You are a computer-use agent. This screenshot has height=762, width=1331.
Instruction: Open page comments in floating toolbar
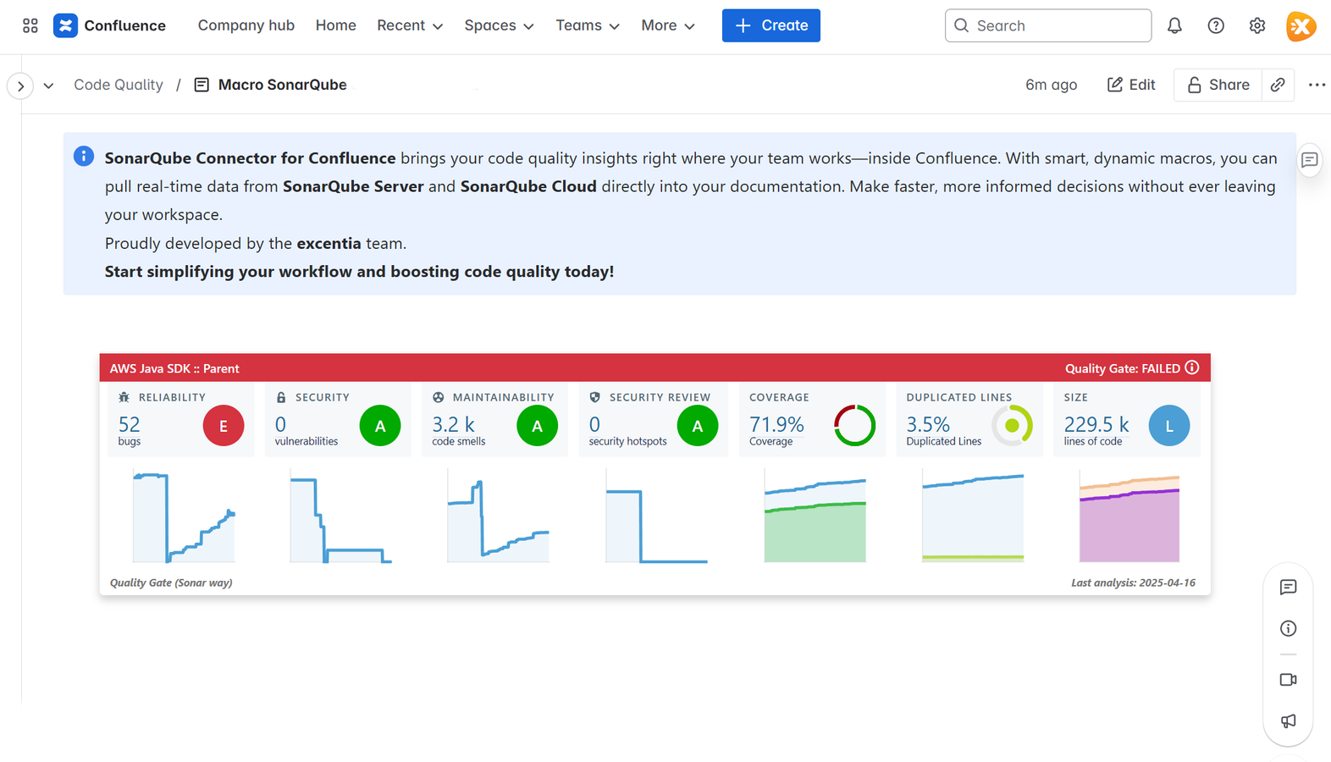(x=1288, y=587)
